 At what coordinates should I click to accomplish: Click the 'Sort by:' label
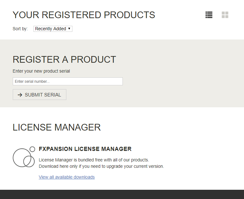pyautogui.click(x=20, y=29)
